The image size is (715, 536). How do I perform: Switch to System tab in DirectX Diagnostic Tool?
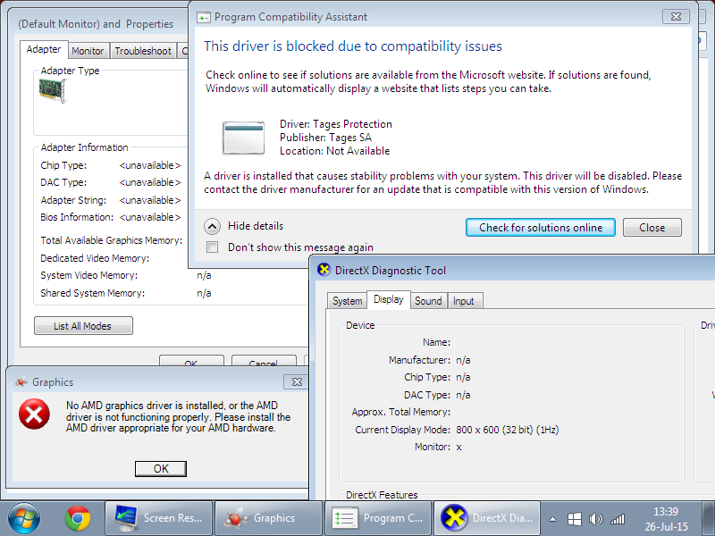coord(347,301)
